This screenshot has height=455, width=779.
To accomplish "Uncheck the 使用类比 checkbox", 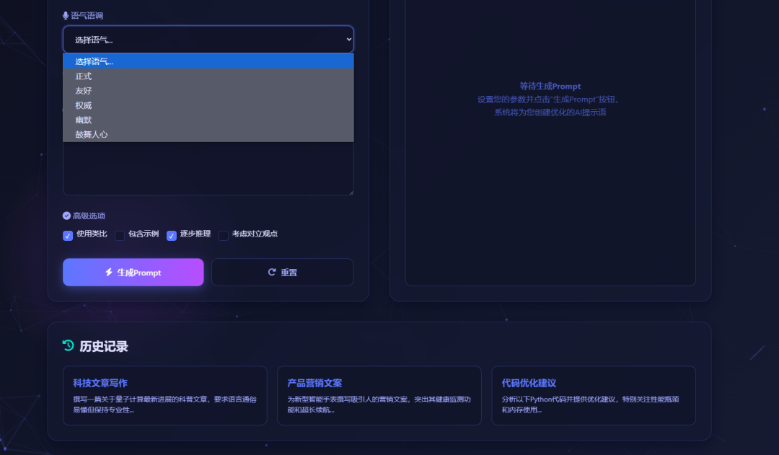I will [x=68, y=236].
